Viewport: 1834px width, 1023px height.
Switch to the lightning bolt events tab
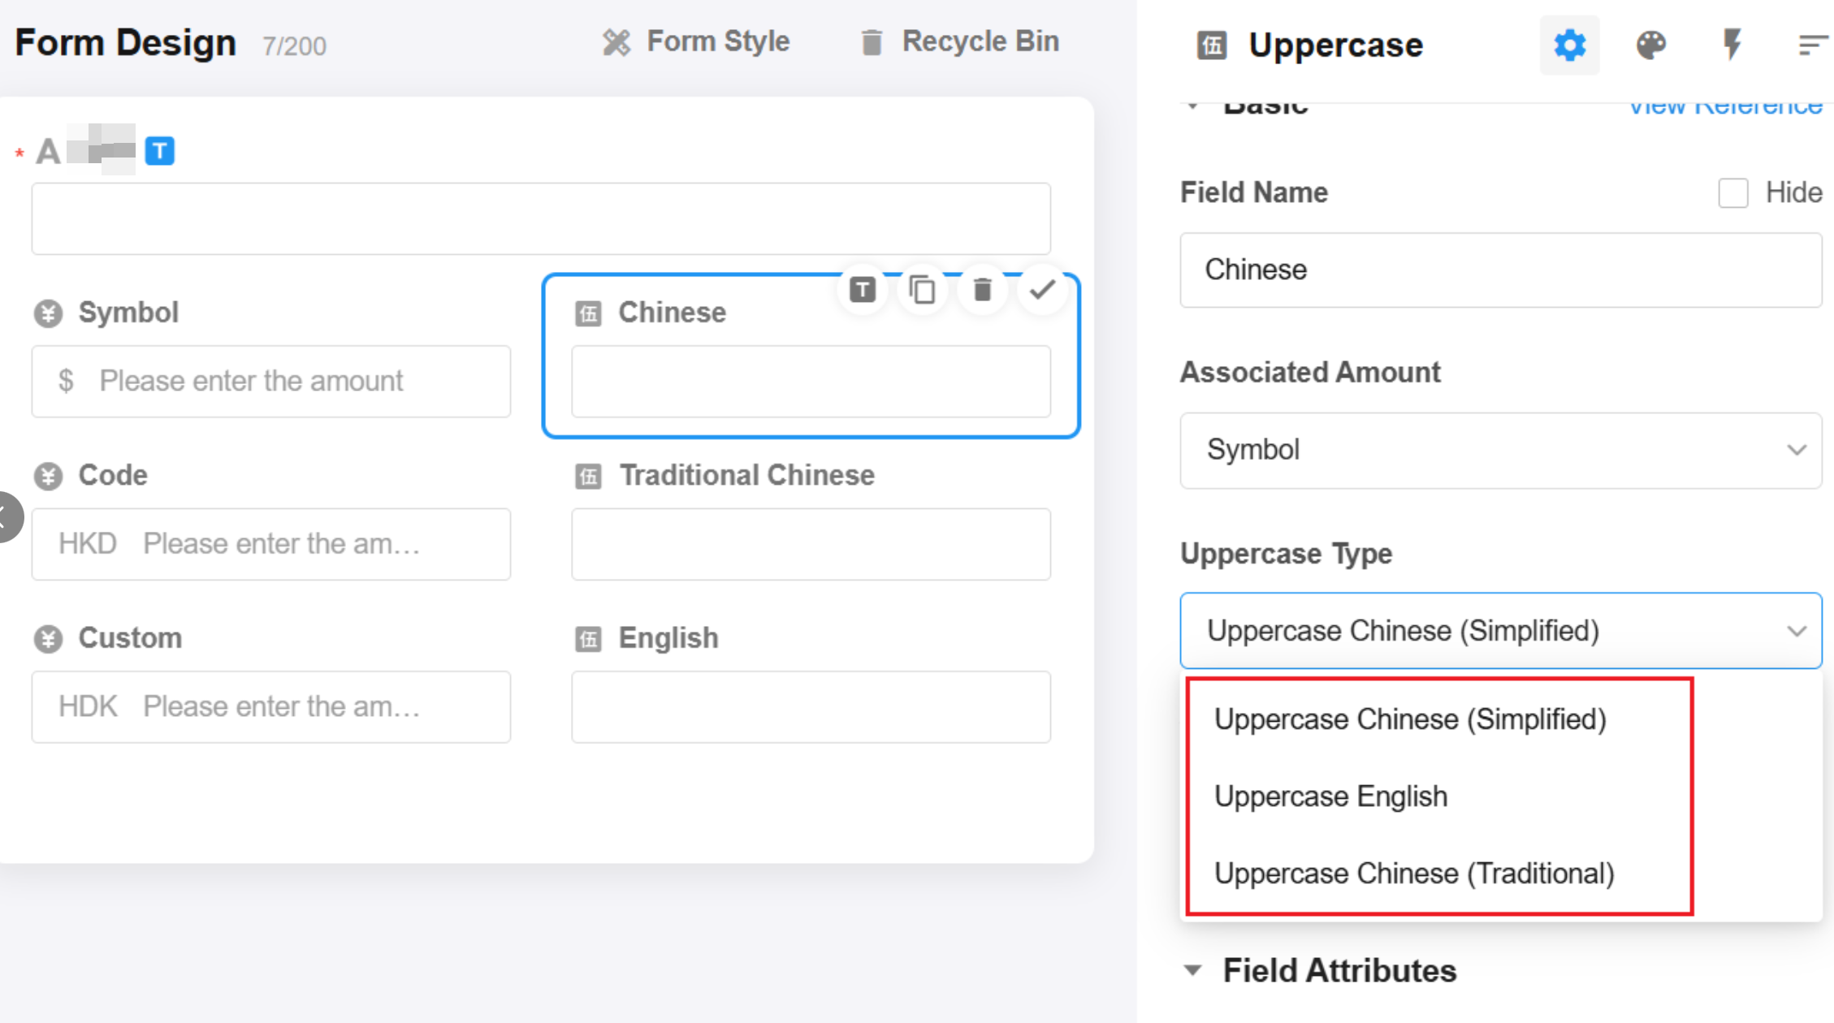click(x=1732, y=45)
